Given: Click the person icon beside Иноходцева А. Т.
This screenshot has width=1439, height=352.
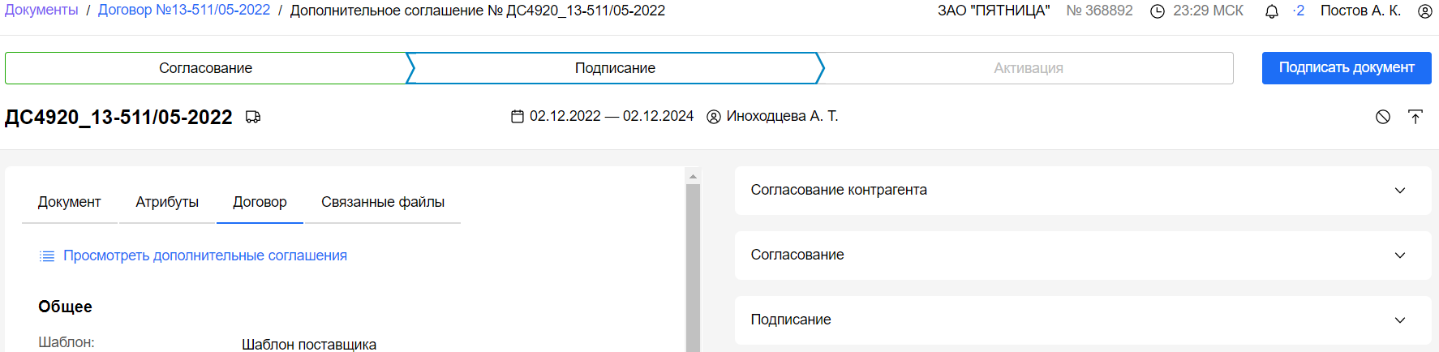Looking at the screenshot, I should [714, 117].
